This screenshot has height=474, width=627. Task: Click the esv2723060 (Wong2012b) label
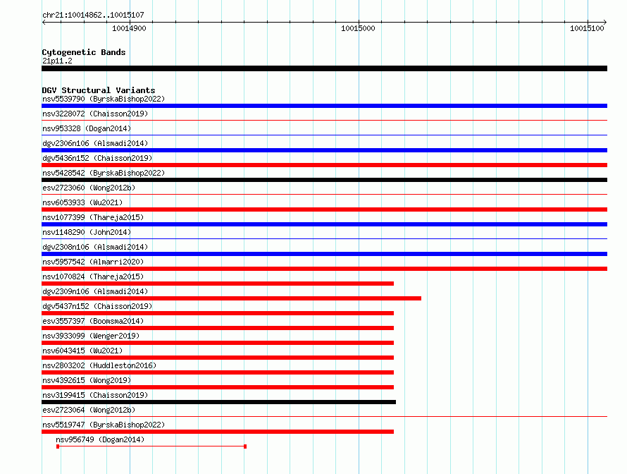pos(89,188)
